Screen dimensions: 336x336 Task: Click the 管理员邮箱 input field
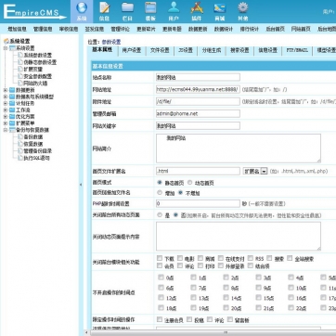tap(198, 113)
